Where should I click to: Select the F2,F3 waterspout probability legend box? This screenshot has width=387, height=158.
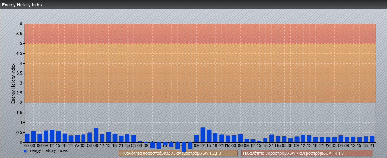pyautogui.click(x=178, y=153)
